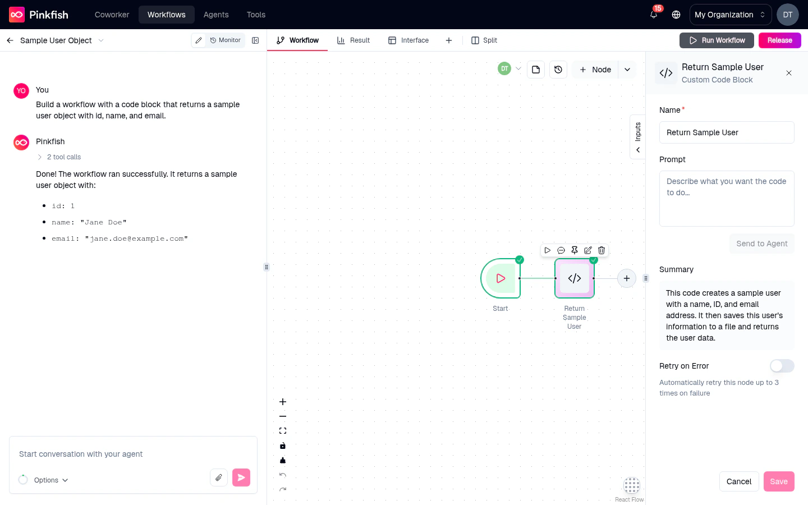Click the Release button

click(779, 40)
